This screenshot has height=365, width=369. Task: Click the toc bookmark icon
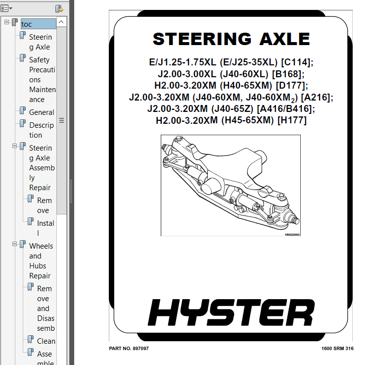[x=14, y=22]
